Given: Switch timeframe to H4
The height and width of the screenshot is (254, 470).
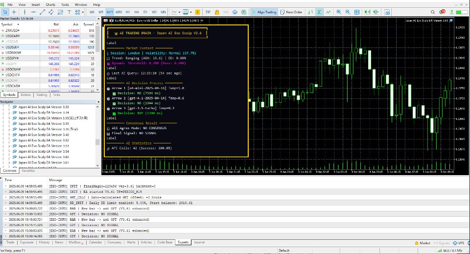Looking at the screenshot, I should 137,12.
